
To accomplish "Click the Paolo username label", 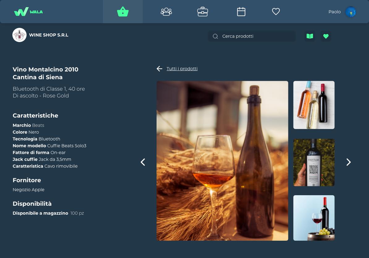I will pos(334,12).
